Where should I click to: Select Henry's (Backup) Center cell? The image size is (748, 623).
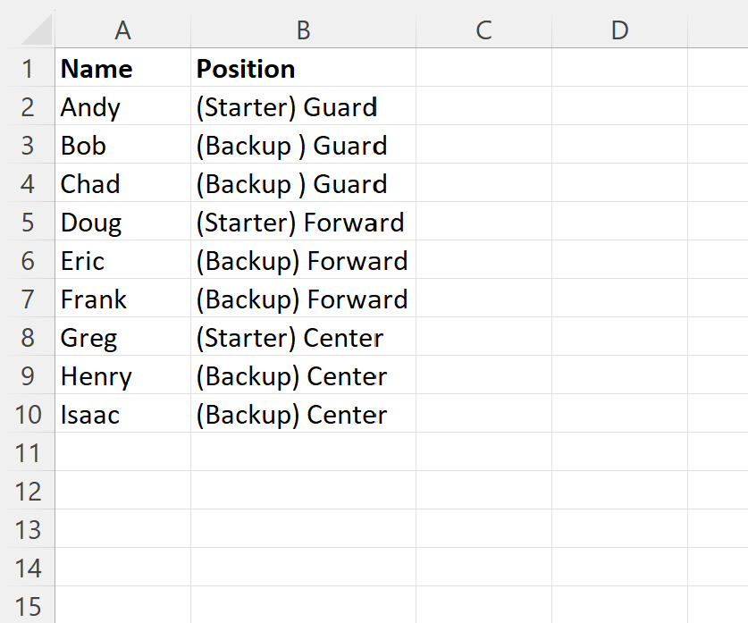pyautogui.click(x=303, y=376)
